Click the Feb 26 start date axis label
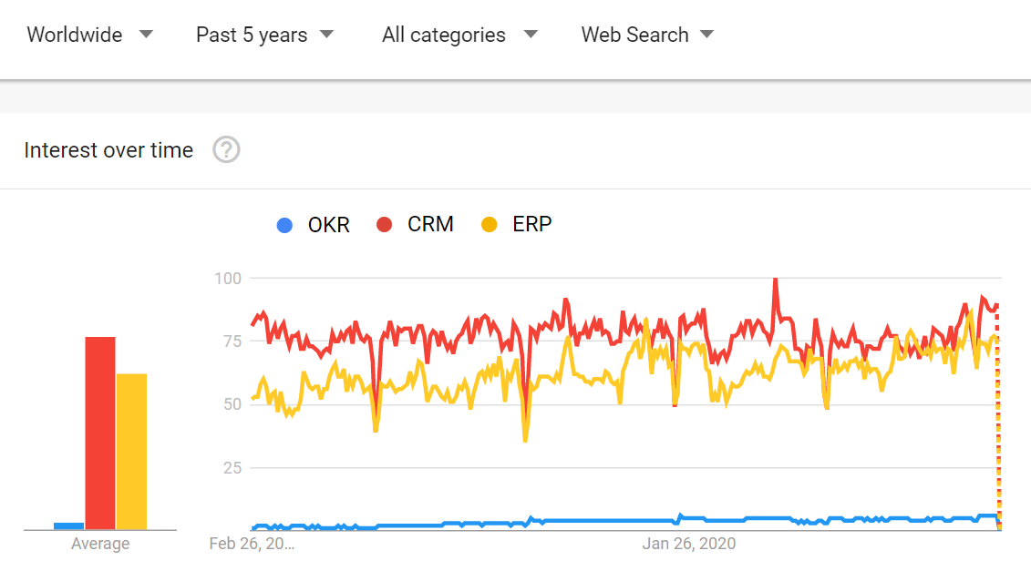 pyautogui.click(x=252, y=544)
